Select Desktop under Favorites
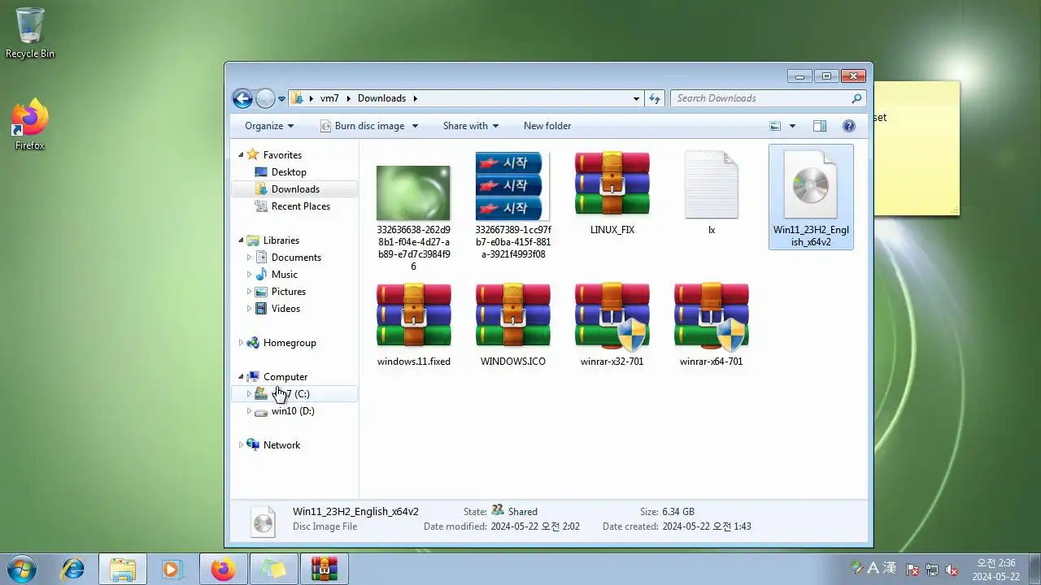1041x585 pixels. [289, 172]
